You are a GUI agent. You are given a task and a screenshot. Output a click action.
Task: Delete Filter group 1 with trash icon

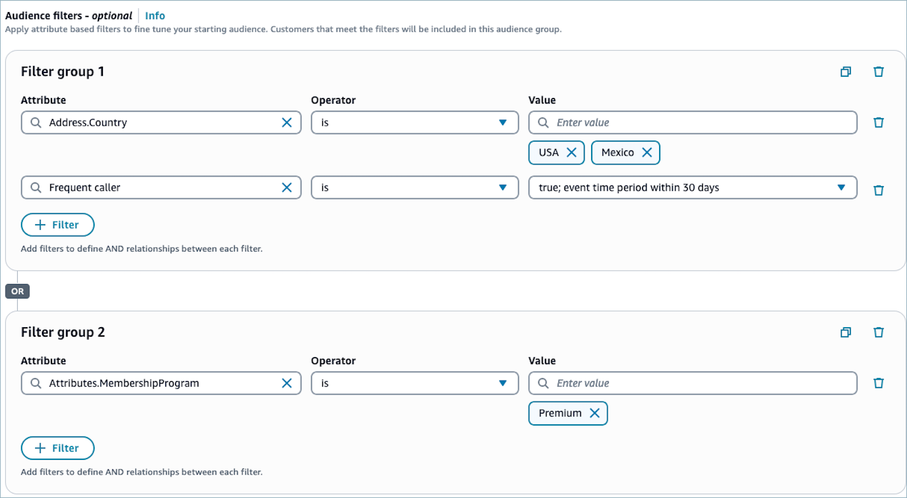point(878,72)
